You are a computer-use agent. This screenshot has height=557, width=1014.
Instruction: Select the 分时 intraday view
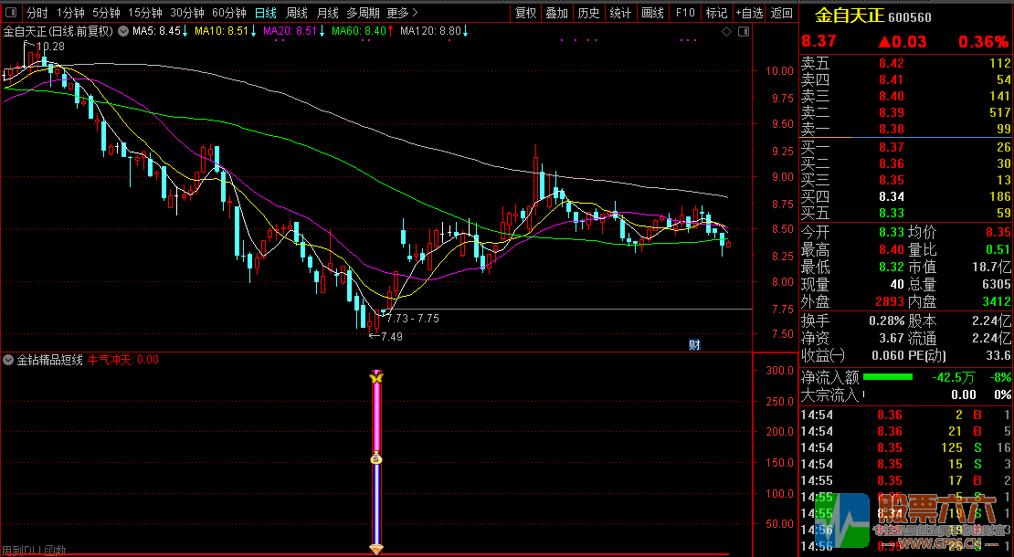tap(37, 13)
